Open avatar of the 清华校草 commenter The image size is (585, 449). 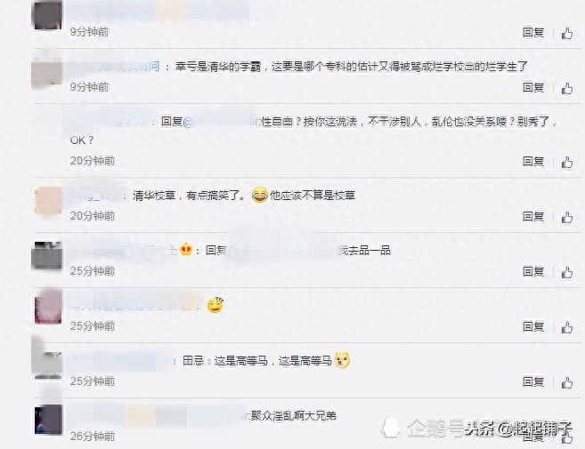(x=48, y=200)
